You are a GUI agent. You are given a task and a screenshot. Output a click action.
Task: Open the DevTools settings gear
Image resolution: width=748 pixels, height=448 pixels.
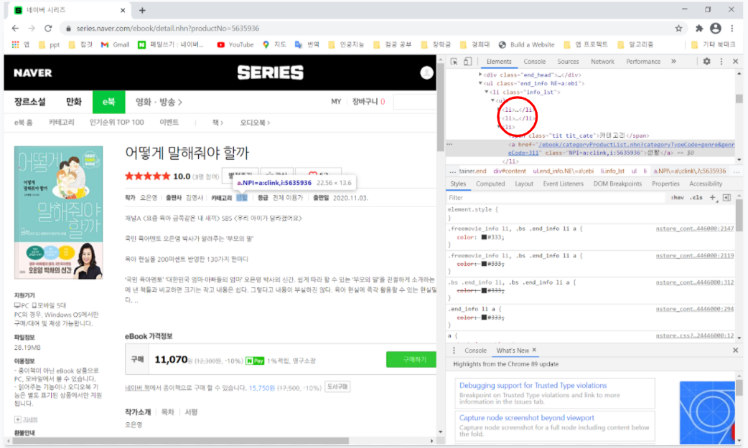pyautogui.click(x=706, y=62)
